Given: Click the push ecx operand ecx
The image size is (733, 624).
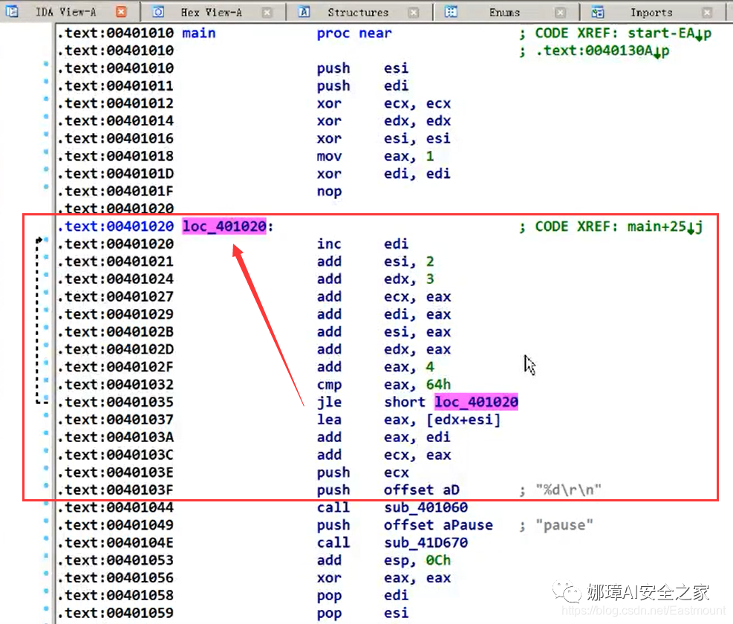Looking at the screenshot, I should coord(397,472).
